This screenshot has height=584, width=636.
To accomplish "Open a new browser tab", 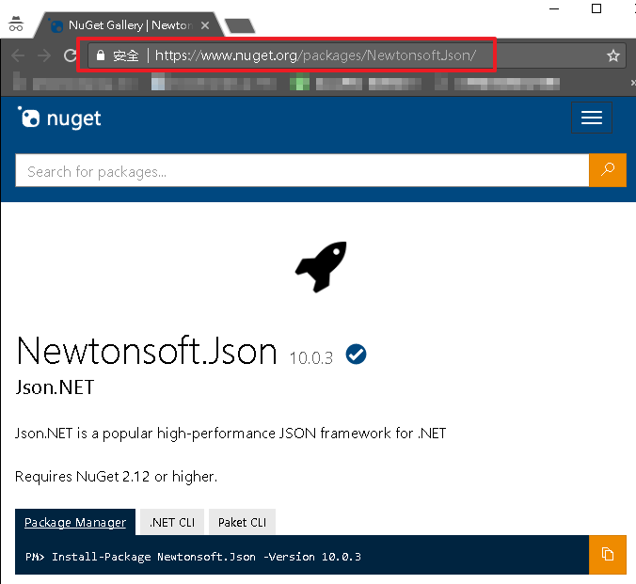I will 240,25.
